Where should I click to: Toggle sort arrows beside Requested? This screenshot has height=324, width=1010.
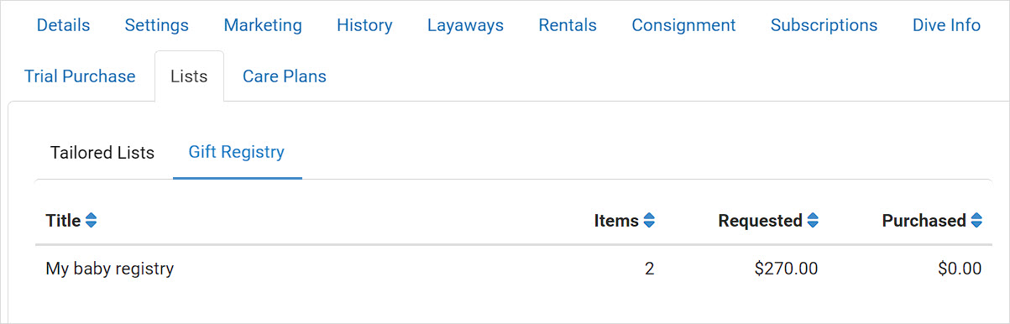[x=813, y=221]
